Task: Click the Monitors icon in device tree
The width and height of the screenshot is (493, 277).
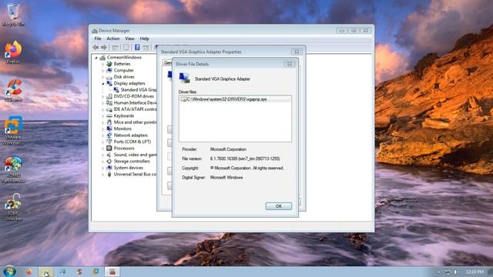Action: pyautogui.click(x=109, y=128)
